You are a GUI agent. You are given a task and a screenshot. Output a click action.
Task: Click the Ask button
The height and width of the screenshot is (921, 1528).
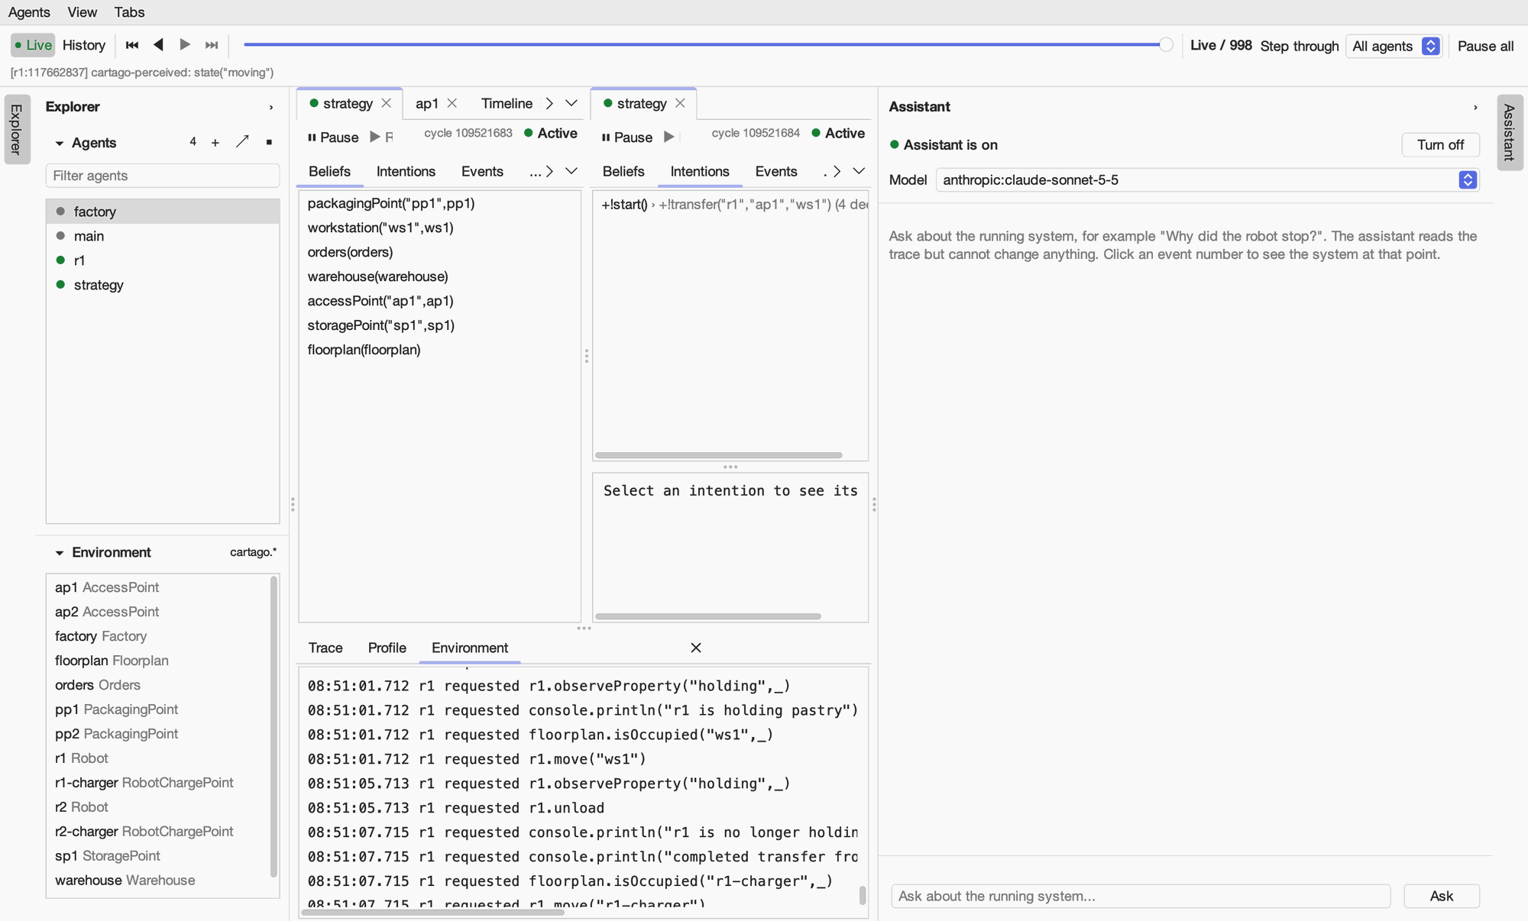click(x=1442, y=896)
